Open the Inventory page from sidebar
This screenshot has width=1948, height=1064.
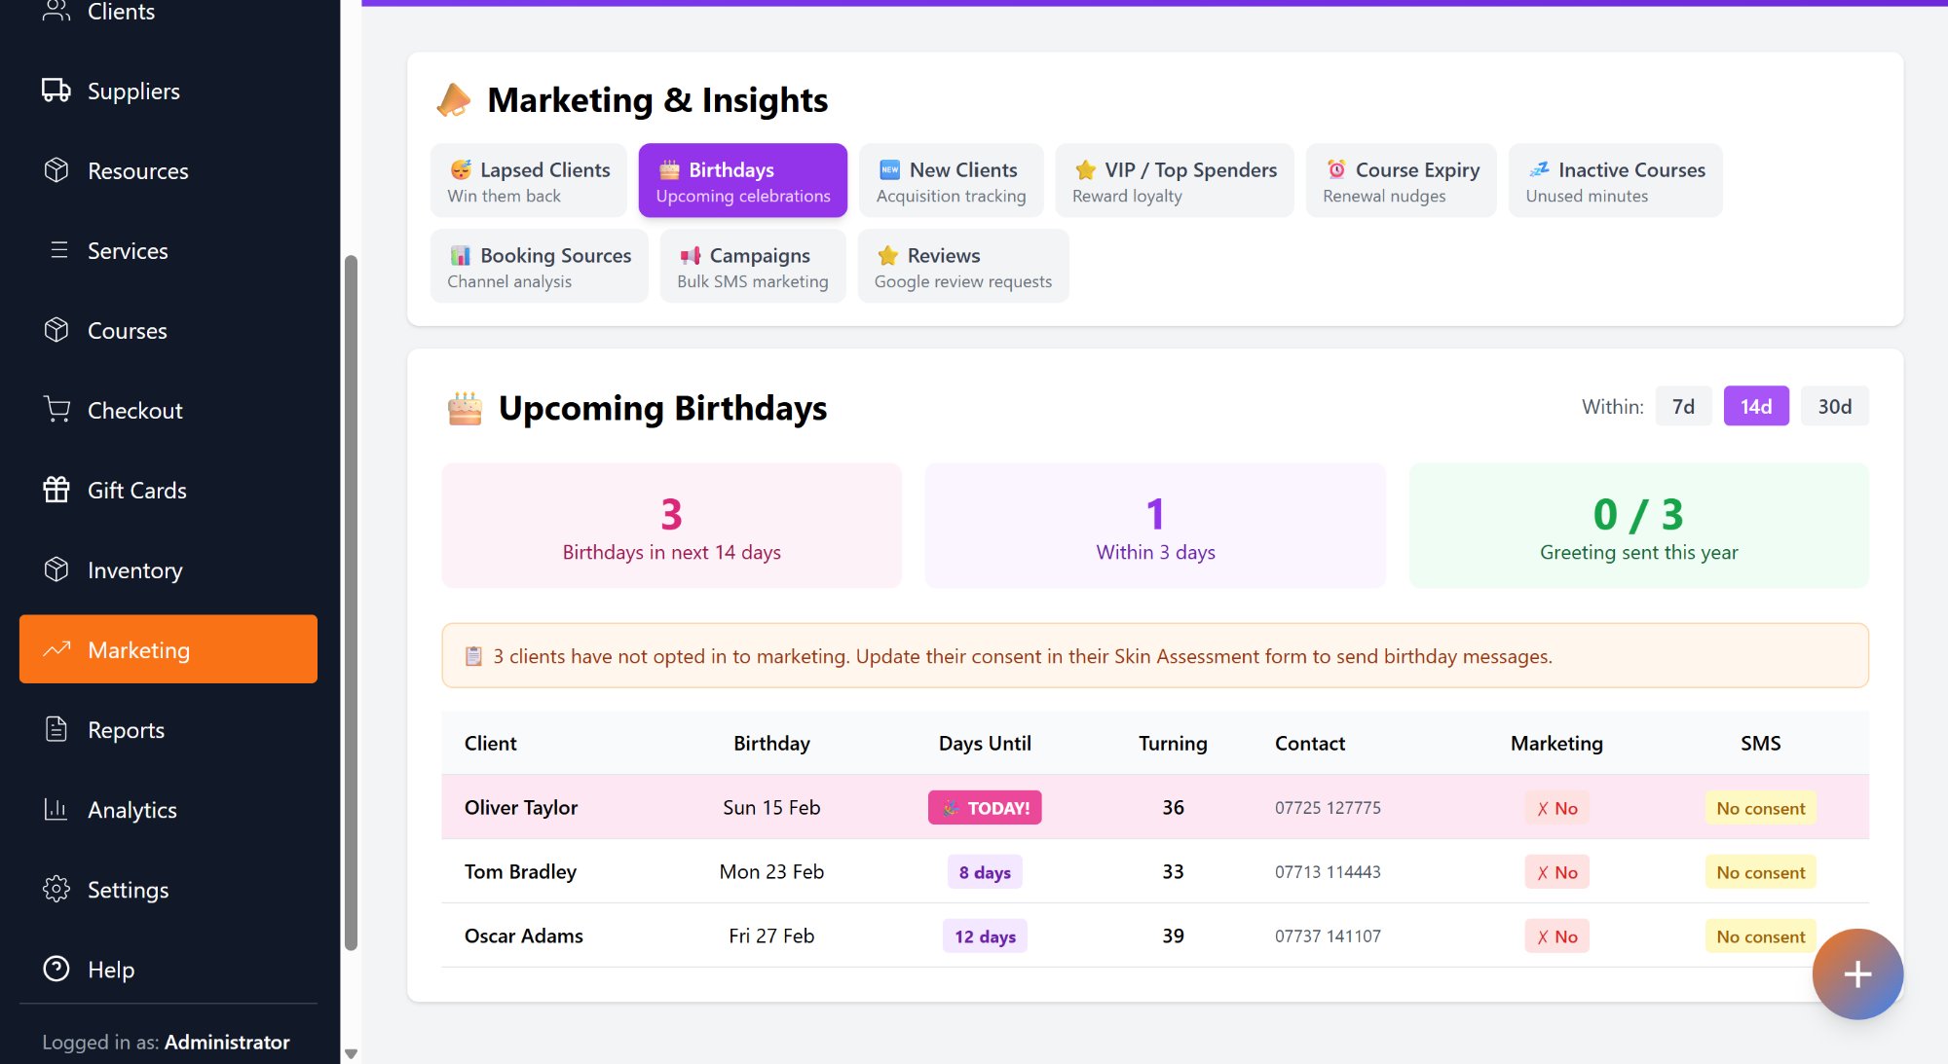134,569
